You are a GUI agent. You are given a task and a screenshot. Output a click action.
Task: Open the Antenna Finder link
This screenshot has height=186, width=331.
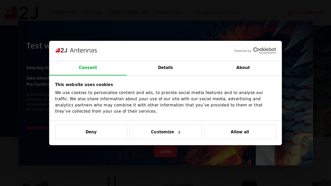[220, 12]
